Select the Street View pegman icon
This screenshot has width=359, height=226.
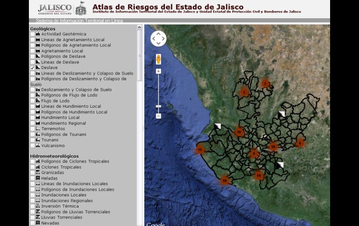(159, 59)
